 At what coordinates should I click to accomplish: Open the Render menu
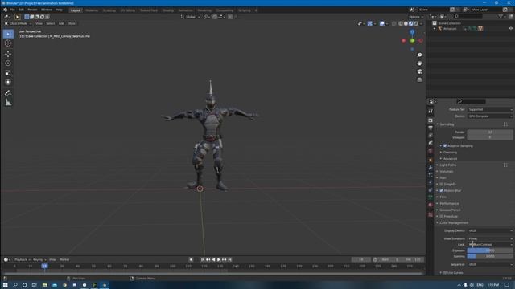(x=32, y=10)
